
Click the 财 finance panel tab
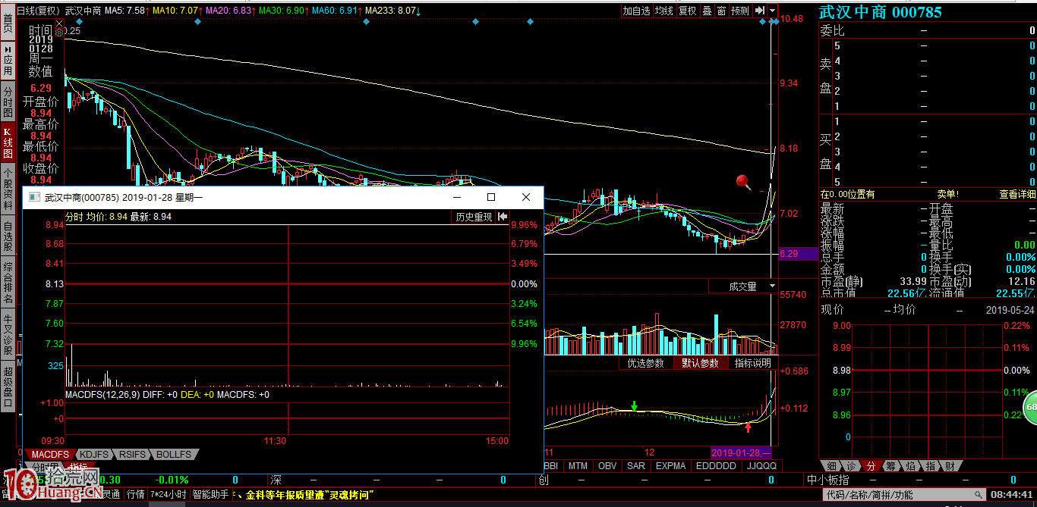[x=950, y=465]
